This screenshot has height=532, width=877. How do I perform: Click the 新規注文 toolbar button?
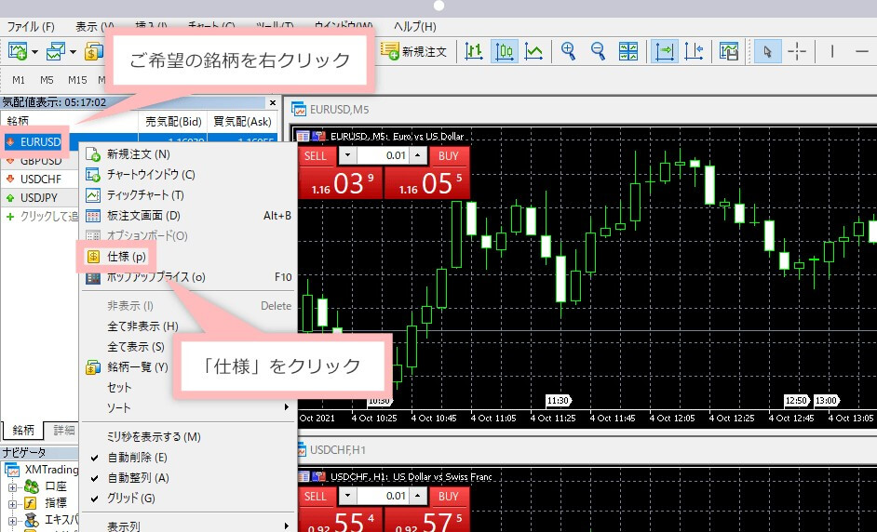pos(414,52)
